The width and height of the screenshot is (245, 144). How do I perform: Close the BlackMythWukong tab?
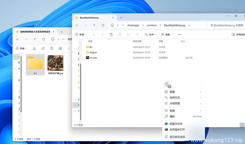113,18
